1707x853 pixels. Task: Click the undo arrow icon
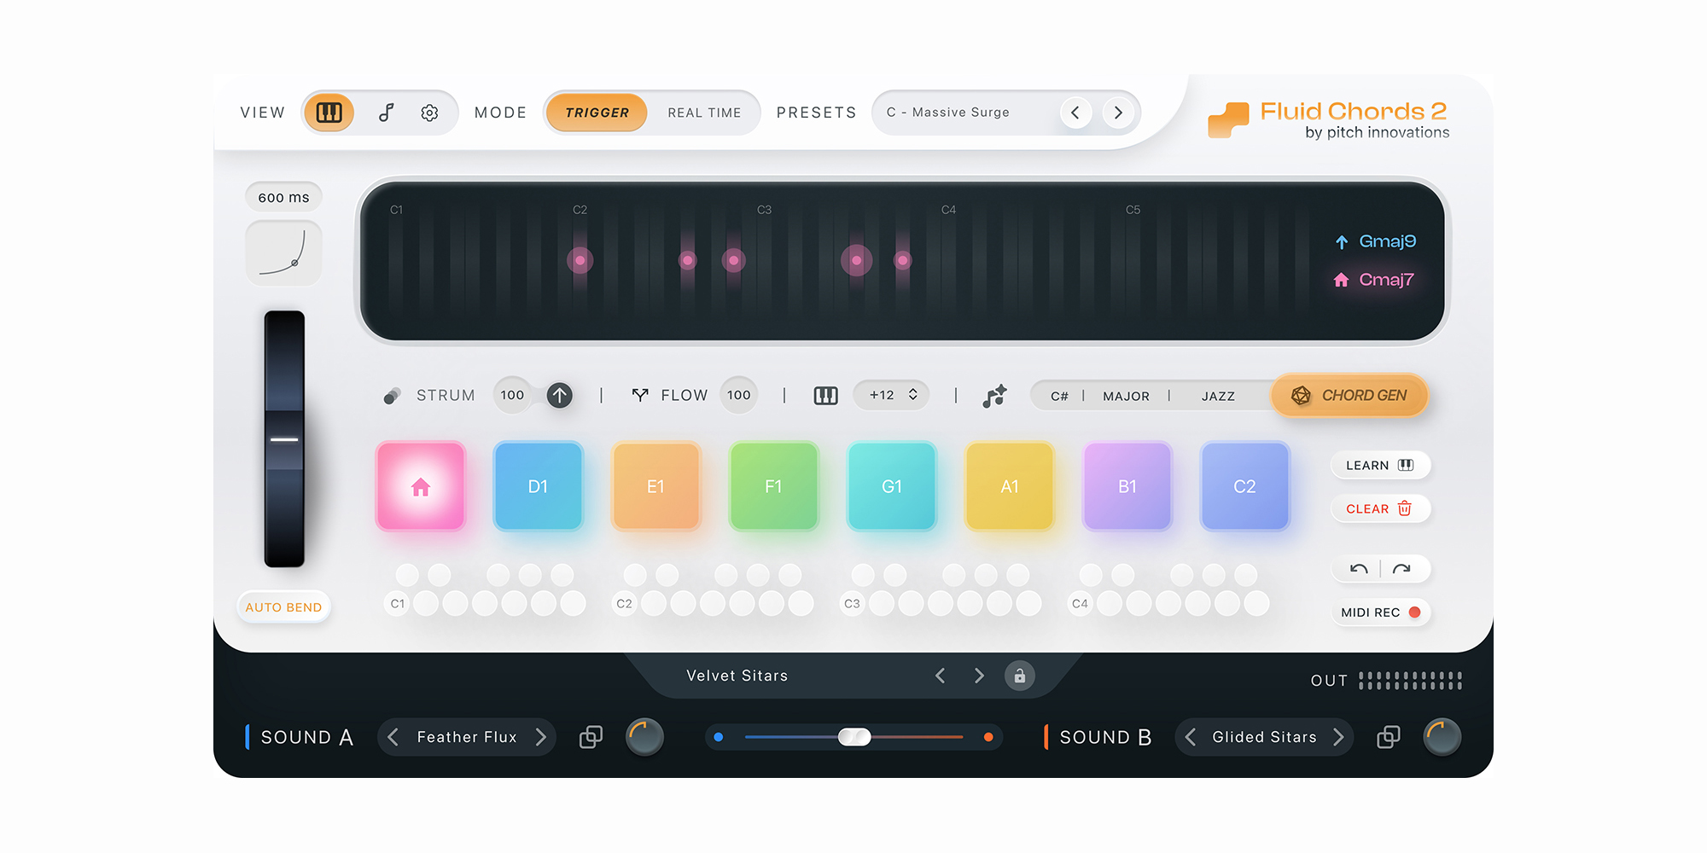1359,569
